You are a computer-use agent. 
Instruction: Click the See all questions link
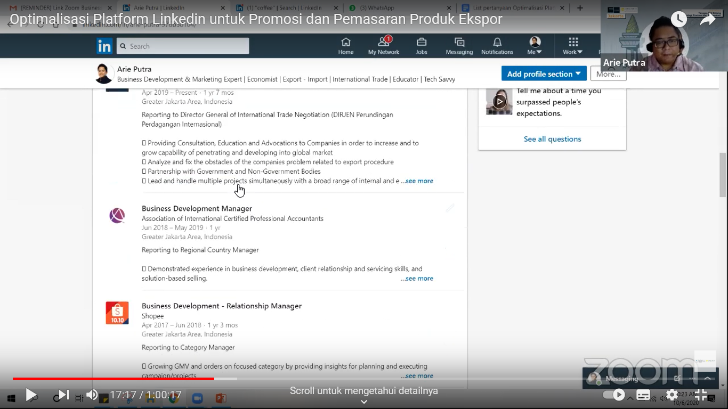coord(552,139)
